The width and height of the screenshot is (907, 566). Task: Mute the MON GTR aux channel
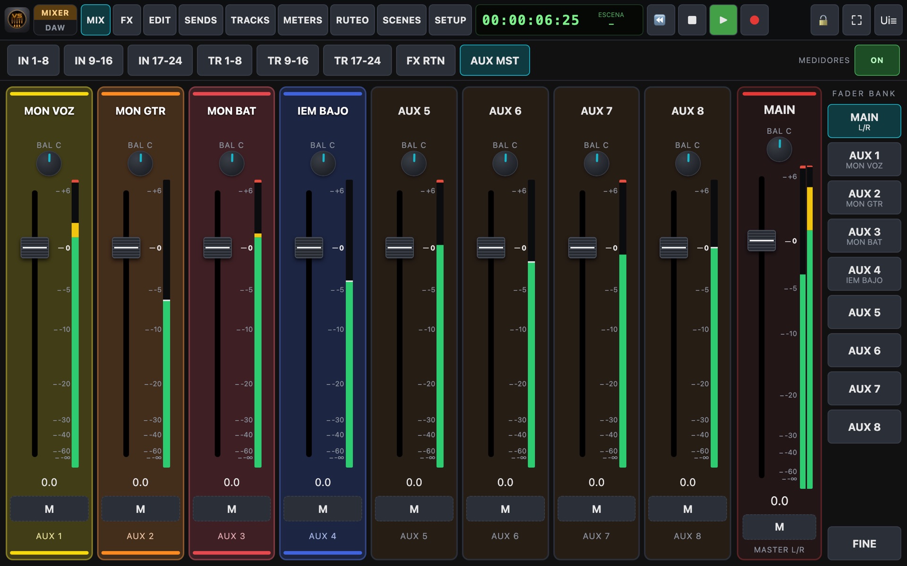(140, 509)
